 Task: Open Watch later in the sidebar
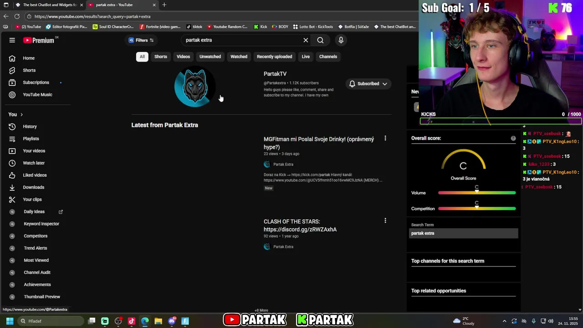(x=34, y=163)
